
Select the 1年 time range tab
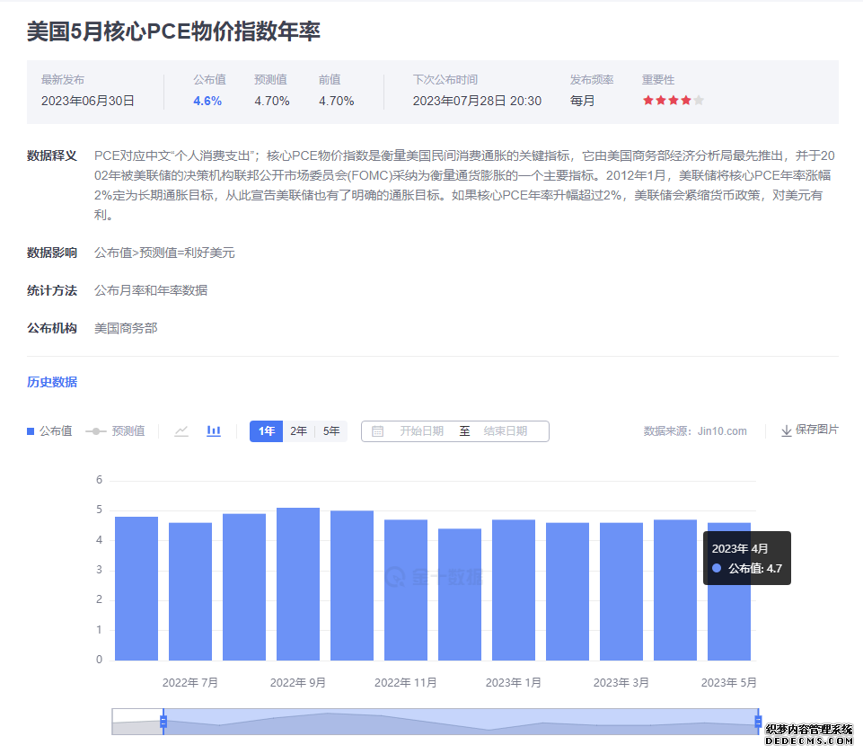click(267, 431)
